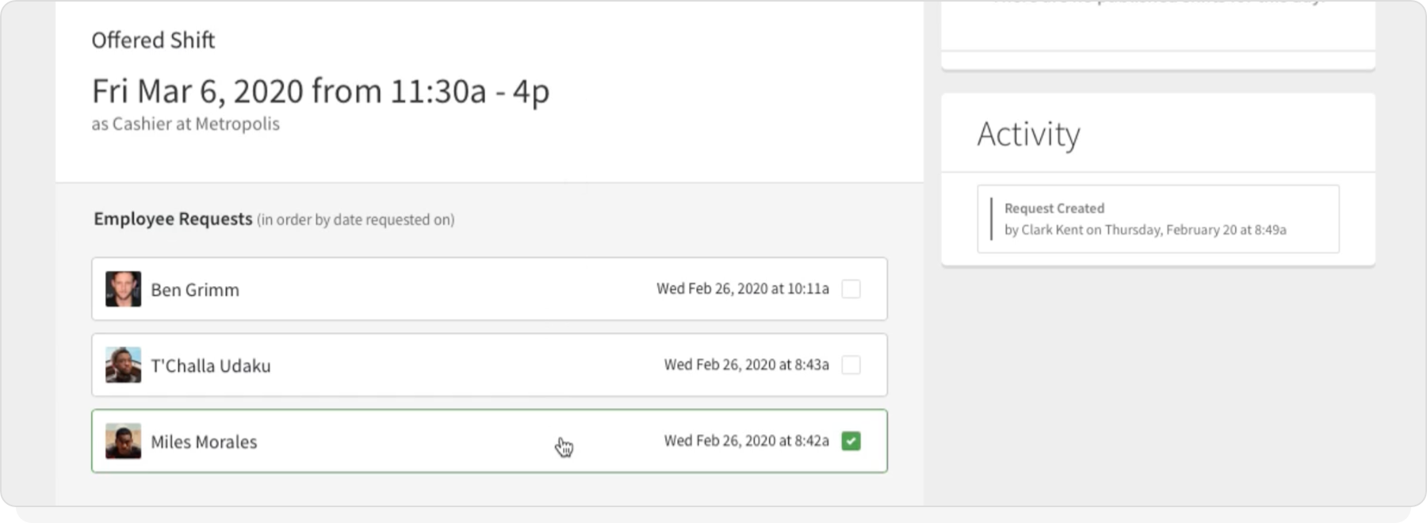Screen dimensions: 1427x523
Task: Click the Fri Mar 6, 2020 shift time
Action: pyautogui.click(x=320, y=91)
